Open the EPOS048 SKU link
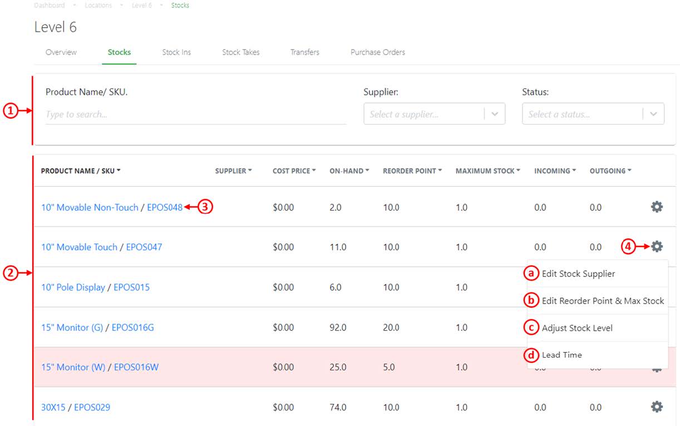This screenshot has width=680, height=426. click(x=165, y=207)
